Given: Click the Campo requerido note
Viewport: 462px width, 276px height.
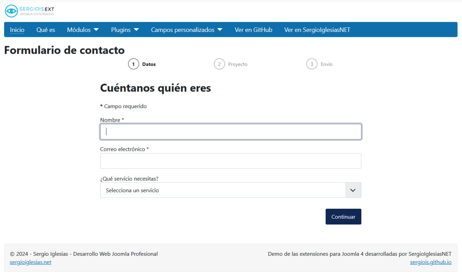Looking at the screenshot, I should tap(124, 106).
